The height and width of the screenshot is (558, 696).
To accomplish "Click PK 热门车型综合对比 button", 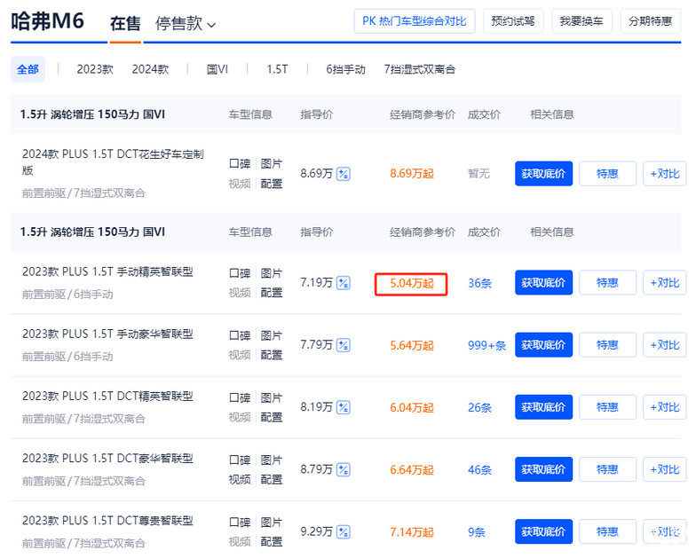I will [415, 21].
